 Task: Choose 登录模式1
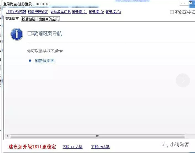79,12
